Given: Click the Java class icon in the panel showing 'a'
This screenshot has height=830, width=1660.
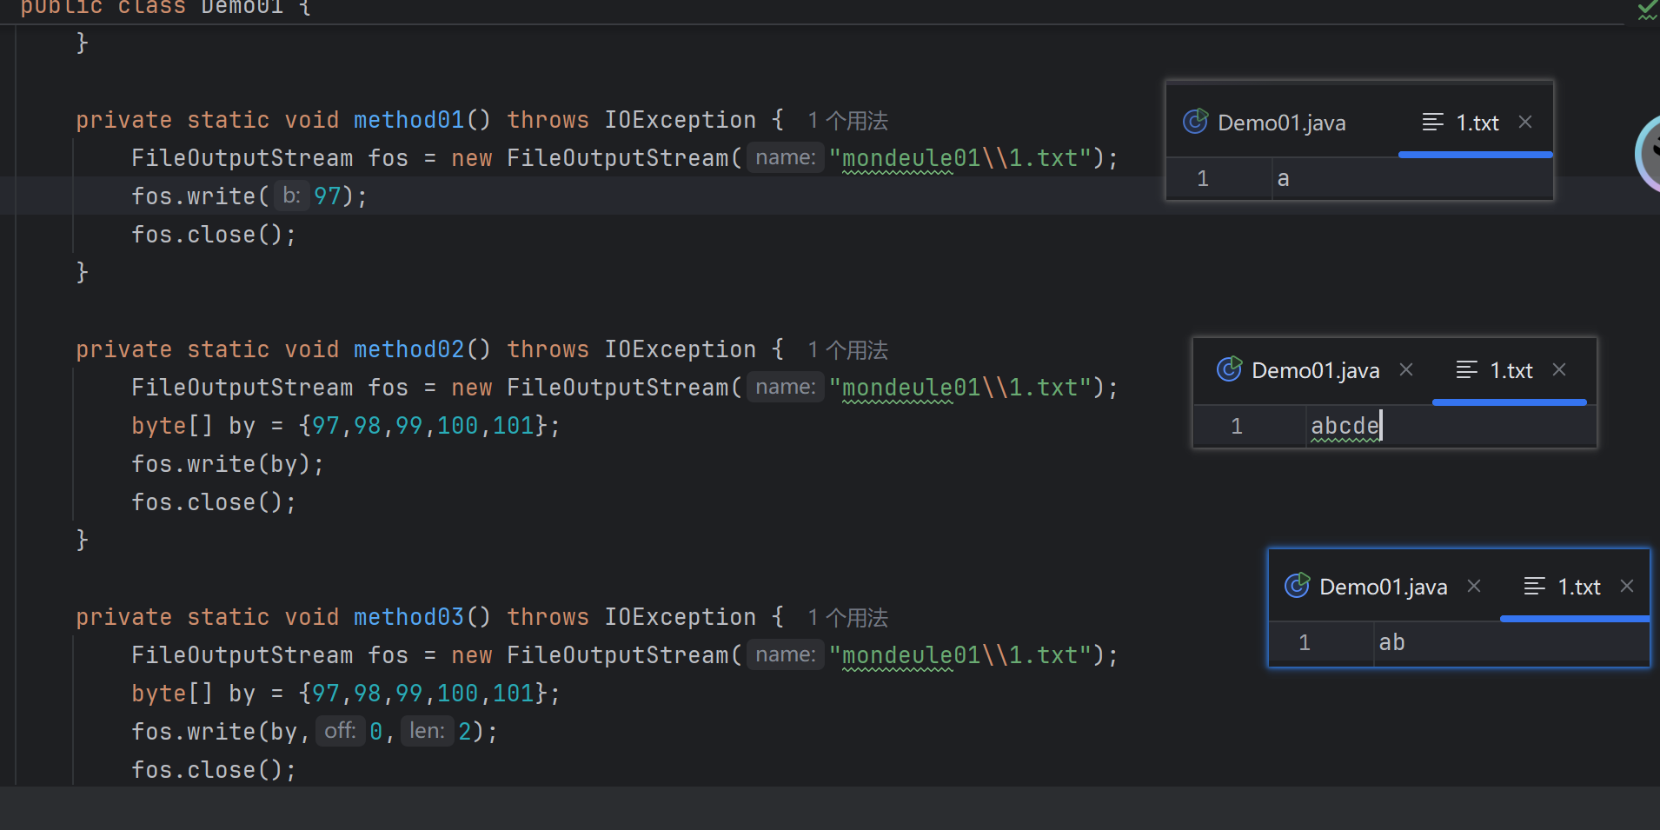Looking at the screenshot, I should click(x=1195, y=122).
